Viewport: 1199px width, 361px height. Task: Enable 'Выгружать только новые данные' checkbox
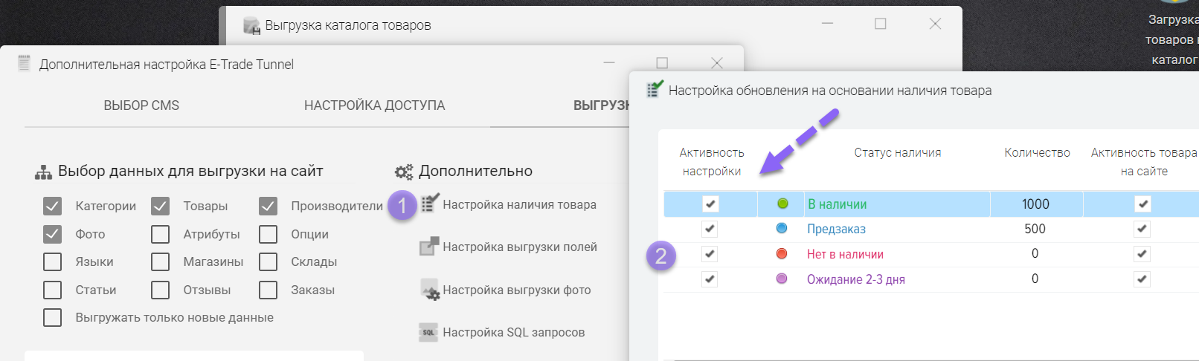(x=52, y=318)
